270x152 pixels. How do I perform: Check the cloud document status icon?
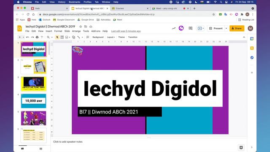point(91,27)
